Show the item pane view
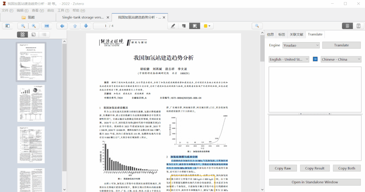 tap(347, 26)
